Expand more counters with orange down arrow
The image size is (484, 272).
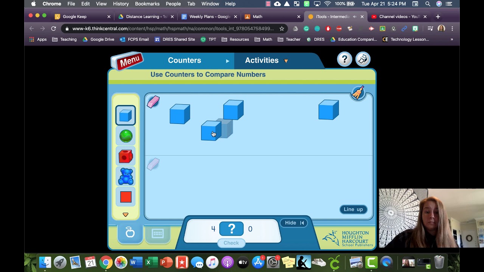point(126,215)
